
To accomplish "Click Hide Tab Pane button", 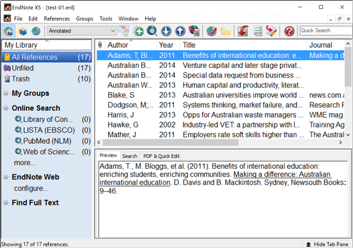I will [x=327, y=244].
